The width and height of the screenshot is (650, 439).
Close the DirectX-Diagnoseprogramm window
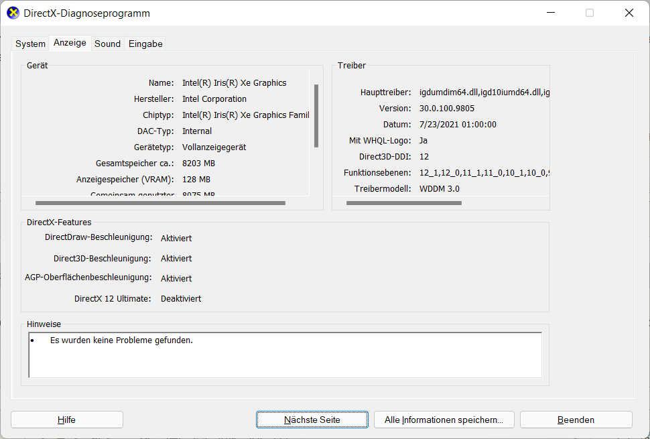[629, 13]
